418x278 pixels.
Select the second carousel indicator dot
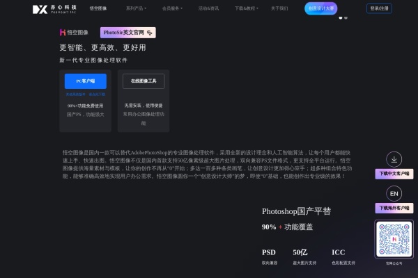(346, 18)
